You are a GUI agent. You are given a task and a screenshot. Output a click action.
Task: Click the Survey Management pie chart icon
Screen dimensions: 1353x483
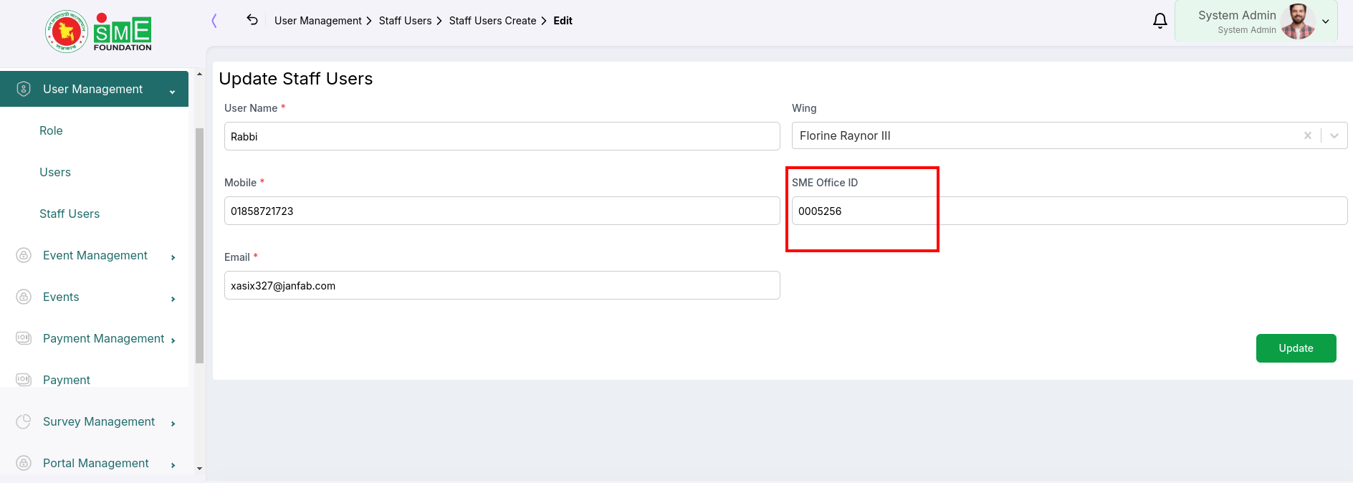tap(24, 421)
